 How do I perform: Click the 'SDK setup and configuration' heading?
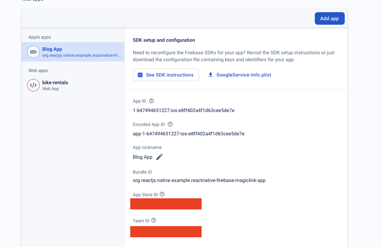pos(164,40)
